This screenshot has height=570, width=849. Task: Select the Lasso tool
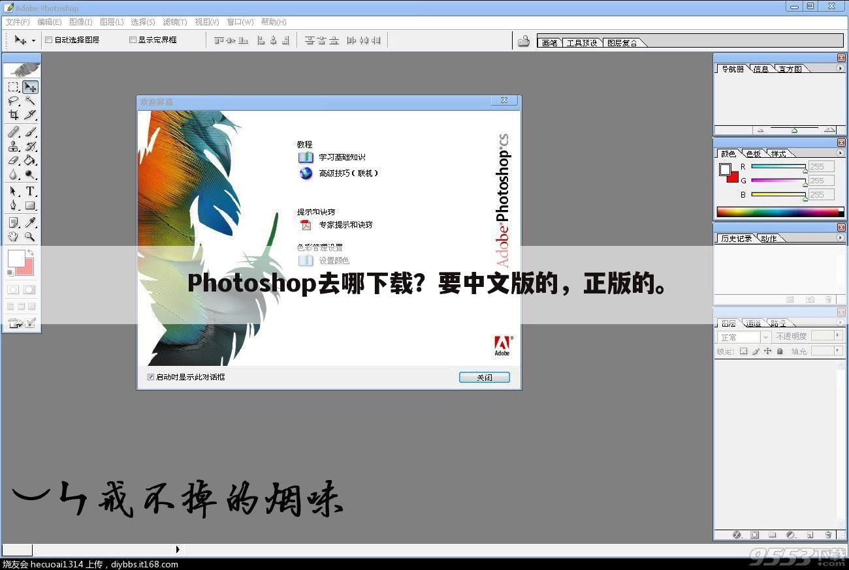tap(13, 100)
